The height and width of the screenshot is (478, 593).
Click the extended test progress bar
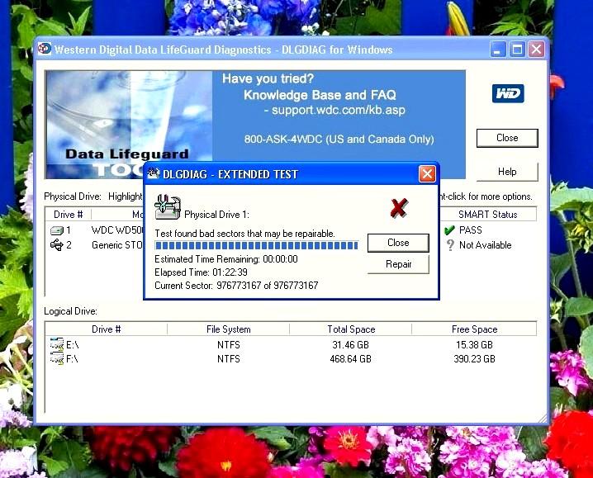point(256,246)
